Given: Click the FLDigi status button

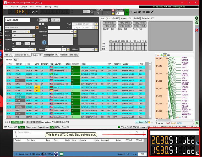Looking at the screenshot, I should (58, 127).
